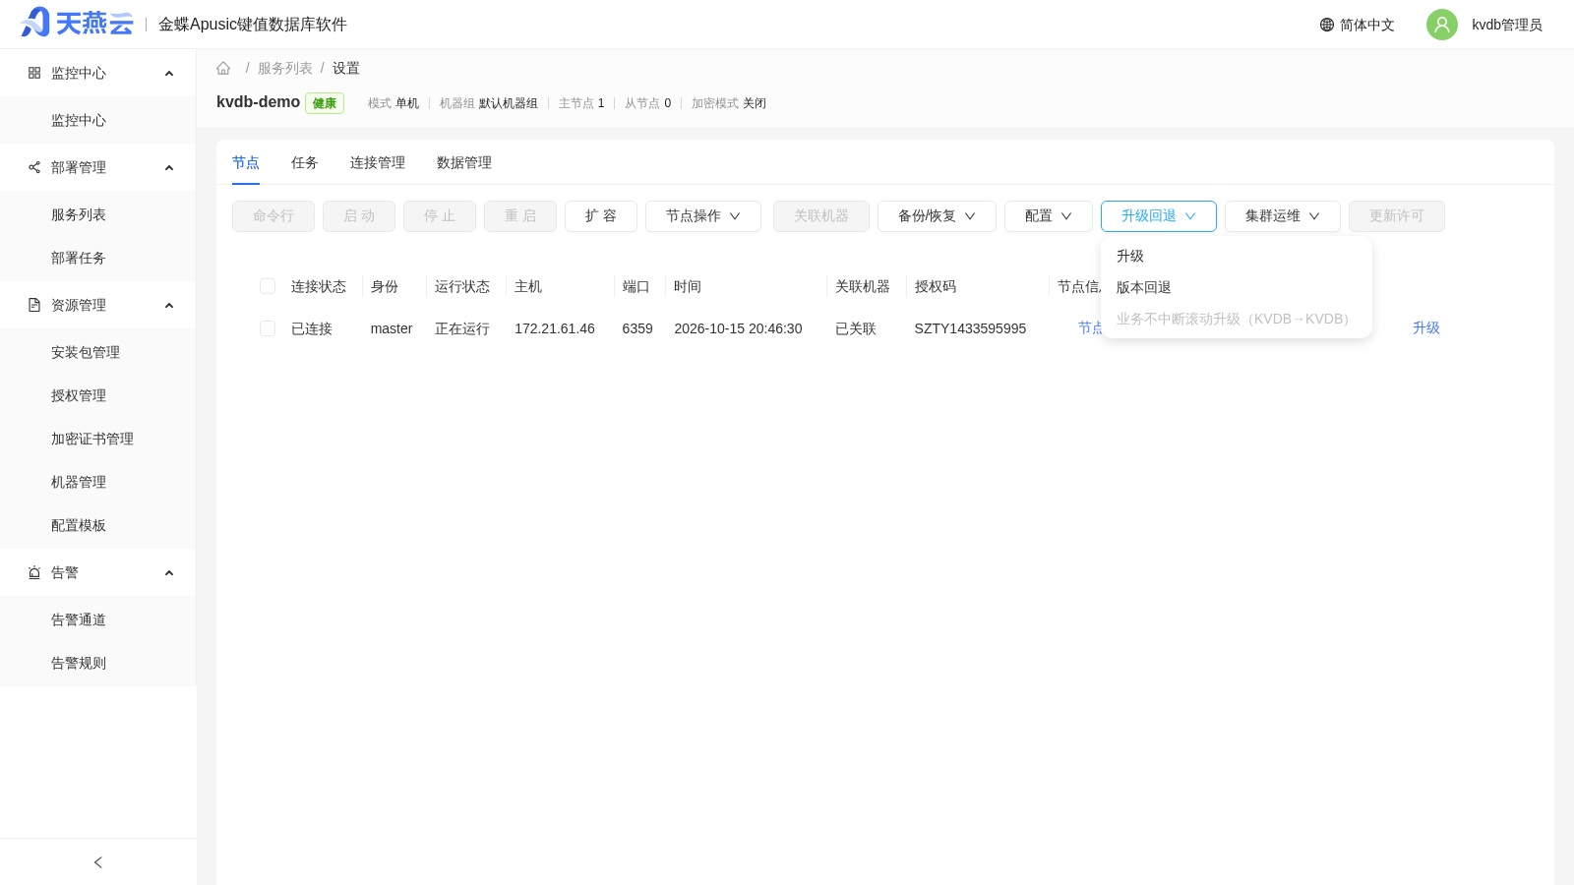
Task: Open the 集群运维 dropdown
Action: (1283, 216)
